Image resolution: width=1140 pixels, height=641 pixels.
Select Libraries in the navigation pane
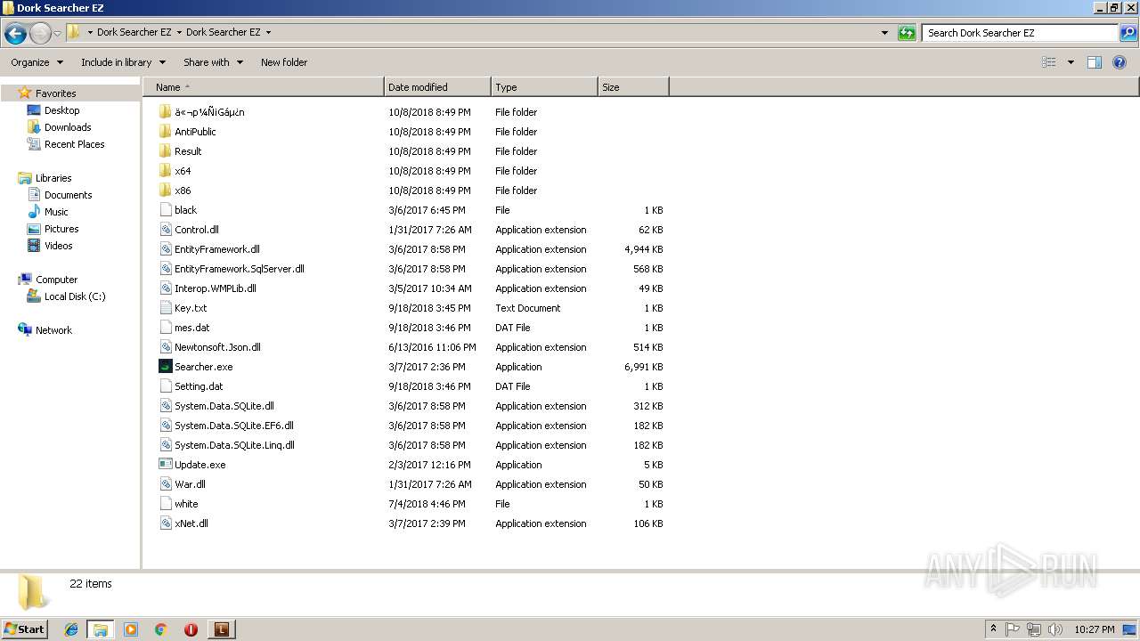click(x=53, y=178)
